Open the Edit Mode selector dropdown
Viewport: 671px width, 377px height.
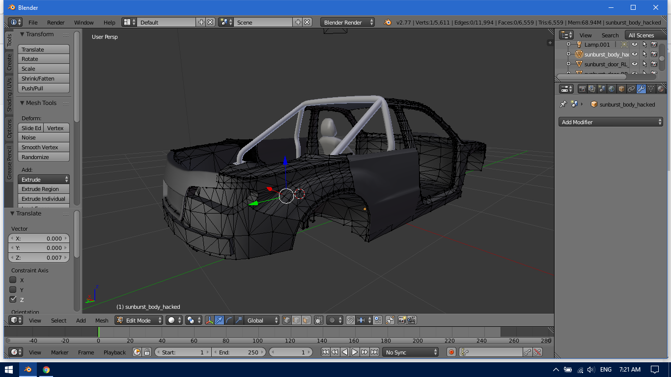(139, 320)
